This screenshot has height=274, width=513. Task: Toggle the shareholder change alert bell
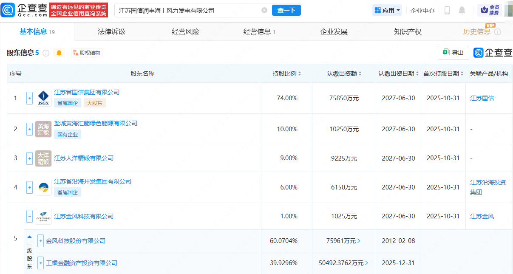pyautogui.click(x=59, y=53)
